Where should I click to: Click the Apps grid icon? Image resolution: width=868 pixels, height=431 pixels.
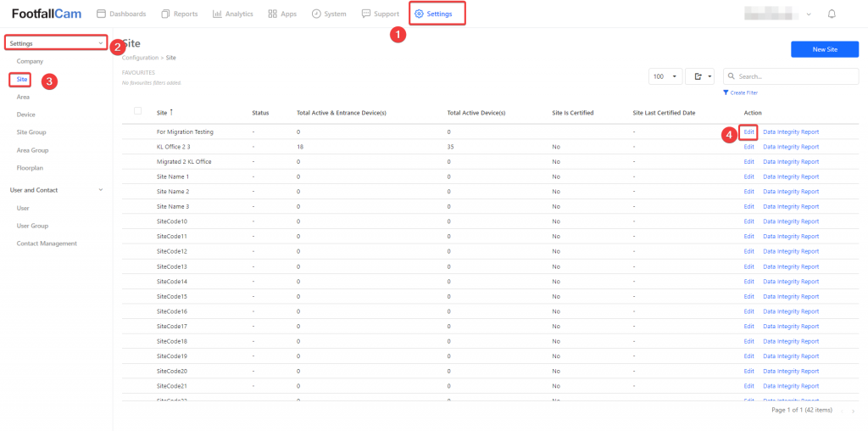point(272,14)
